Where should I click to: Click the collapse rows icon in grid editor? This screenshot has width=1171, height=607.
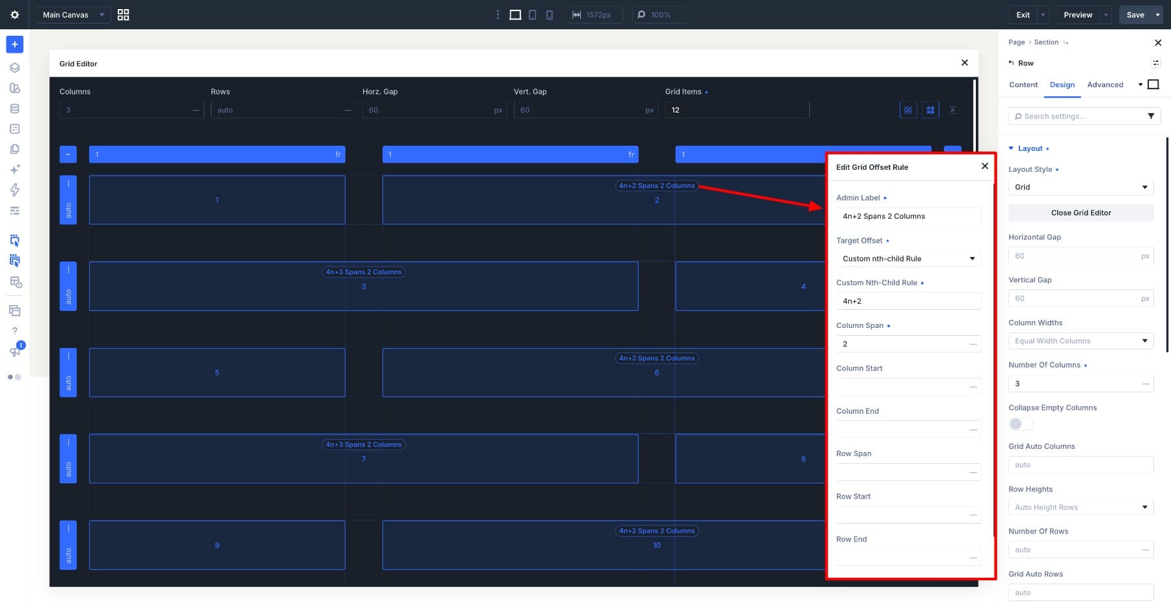coord(952,110)
